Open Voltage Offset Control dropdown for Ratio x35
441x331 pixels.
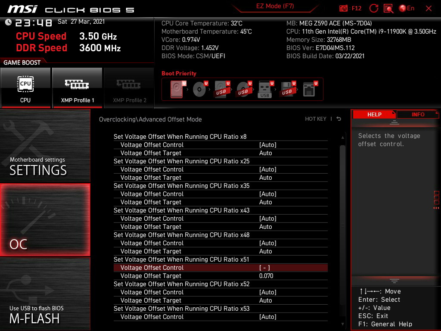click(220, 194)
